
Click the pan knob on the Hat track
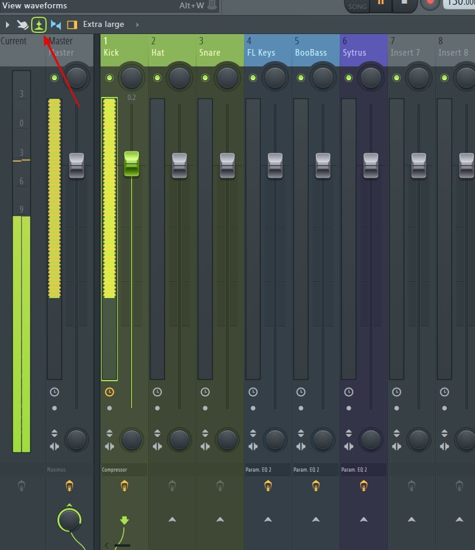(179, 78)
